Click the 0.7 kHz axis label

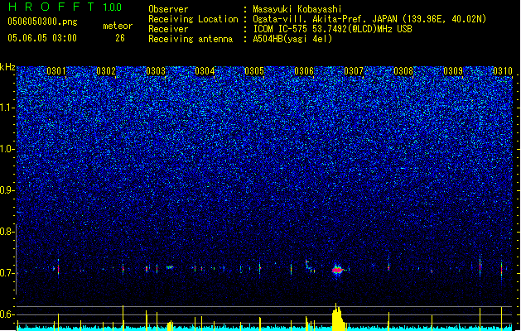tap(7, 273)
